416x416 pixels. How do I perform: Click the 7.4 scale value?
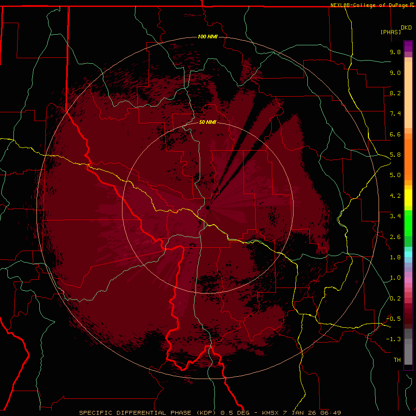(395, 114)
